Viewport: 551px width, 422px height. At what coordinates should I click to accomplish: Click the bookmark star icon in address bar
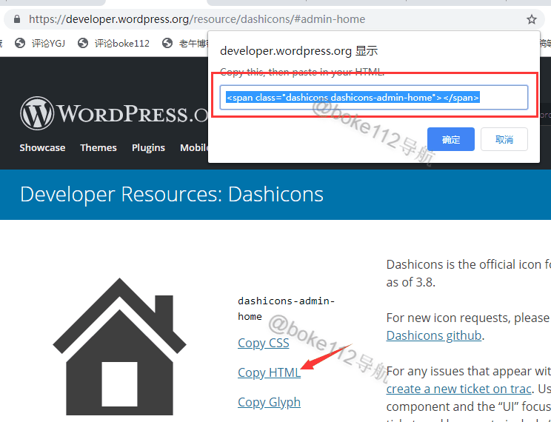point(531,19)
